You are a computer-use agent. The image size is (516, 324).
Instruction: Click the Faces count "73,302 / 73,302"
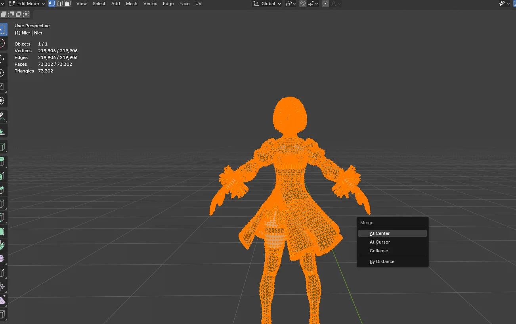[x=55, y=64]
